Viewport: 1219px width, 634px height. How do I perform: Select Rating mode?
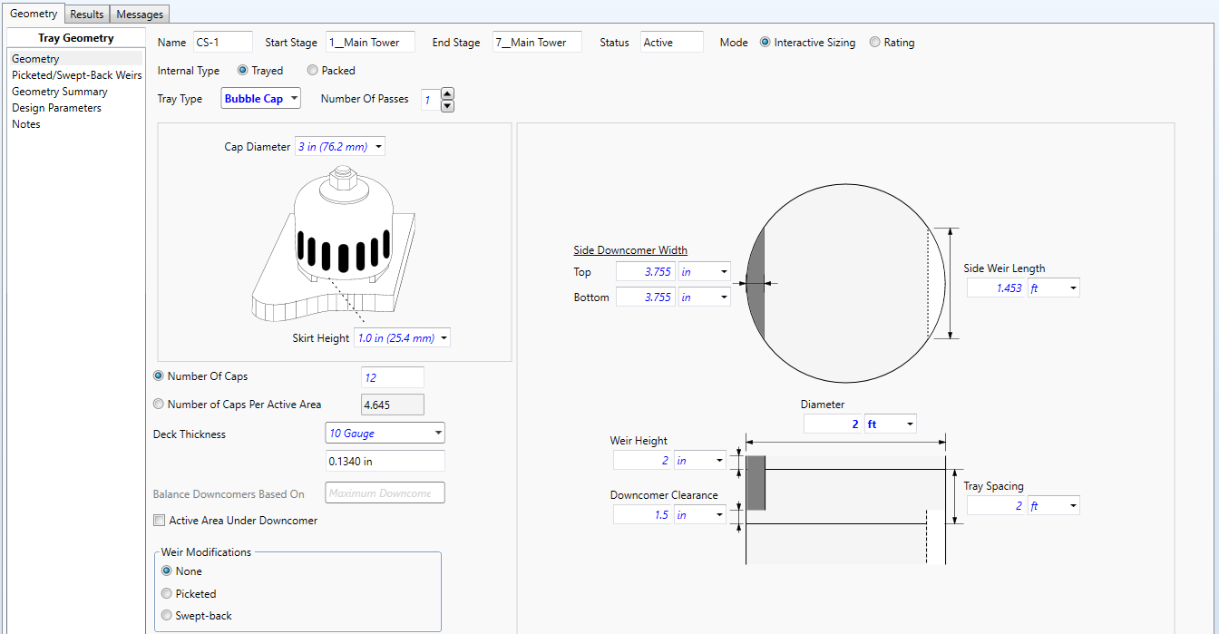click(x=874, y=43)
